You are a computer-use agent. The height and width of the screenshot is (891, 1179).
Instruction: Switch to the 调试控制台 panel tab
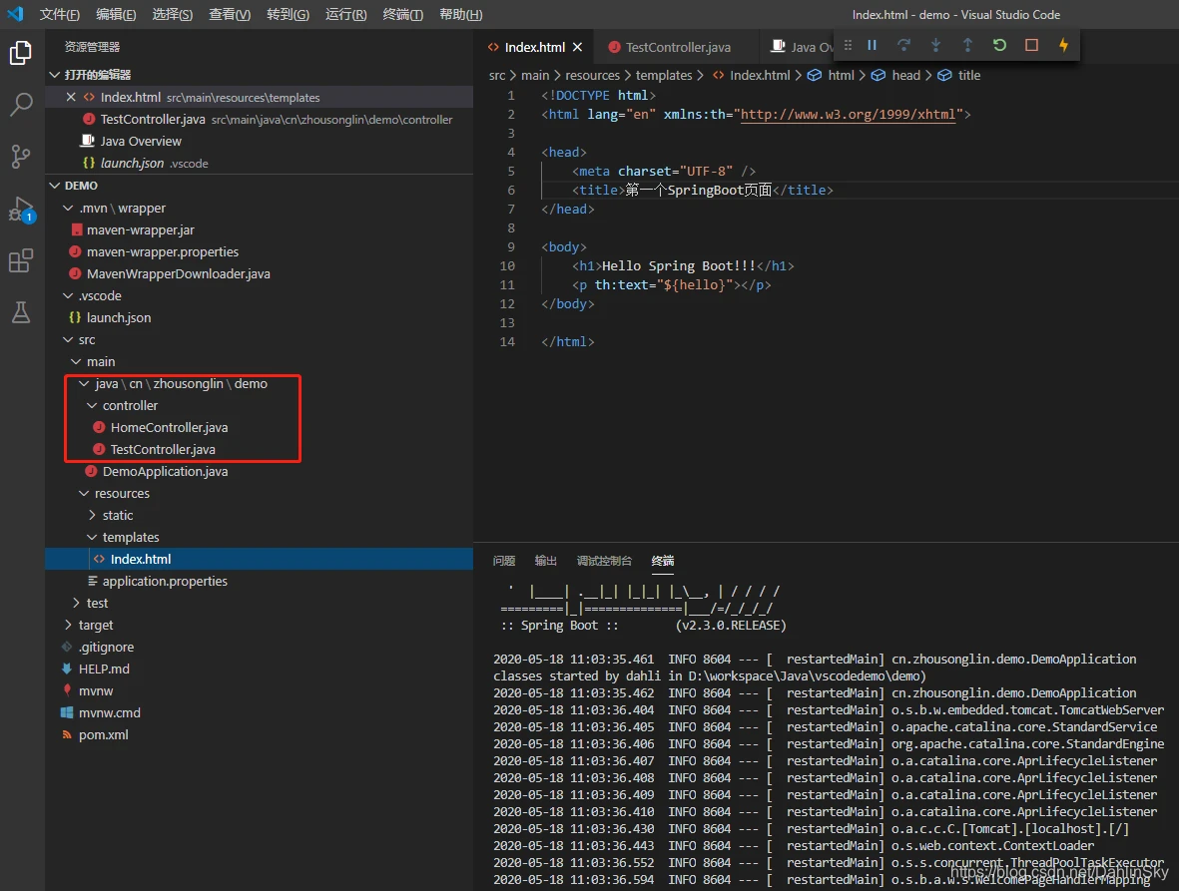coord(605,561)
